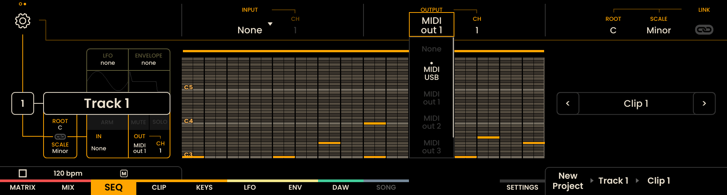Change the track SCALE Minor value
The width and height of the screenshot is (727, 195).
(60, 148)
